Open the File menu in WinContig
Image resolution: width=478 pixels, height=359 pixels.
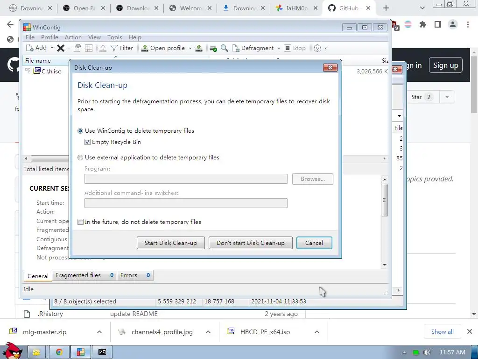[30, 37]
